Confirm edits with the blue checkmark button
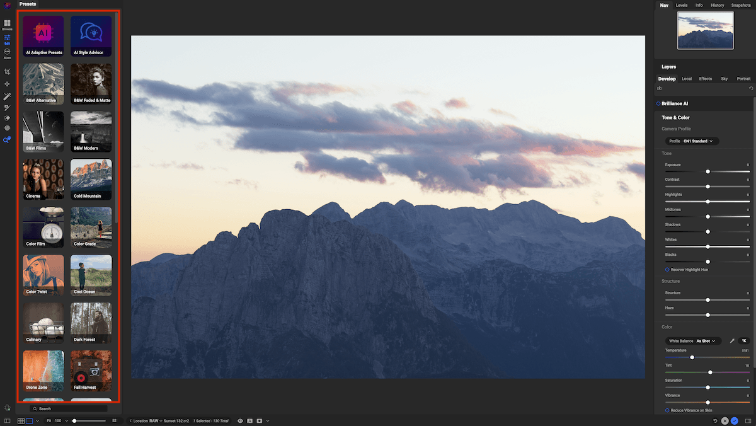 [x=735, y=421]
